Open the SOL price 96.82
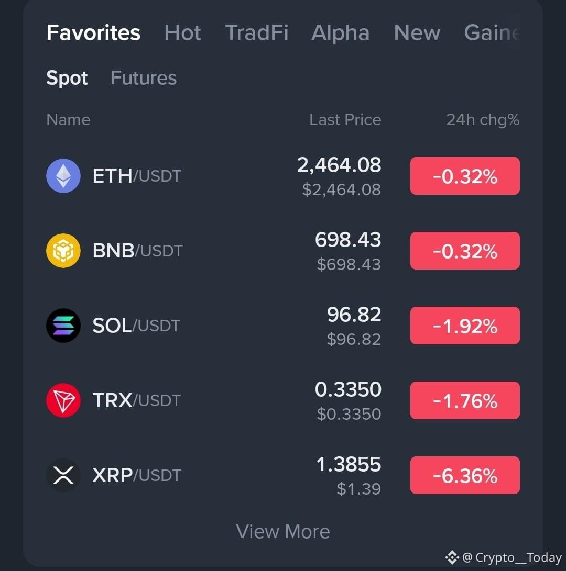Screen dimensions: 566x571 [354, 314]
